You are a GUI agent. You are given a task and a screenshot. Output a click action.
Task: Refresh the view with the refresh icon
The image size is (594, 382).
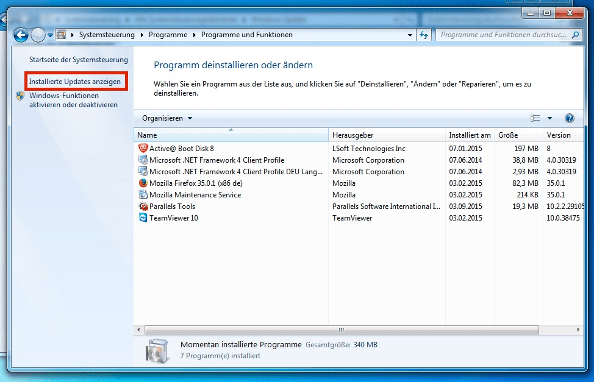pos(424,35)
